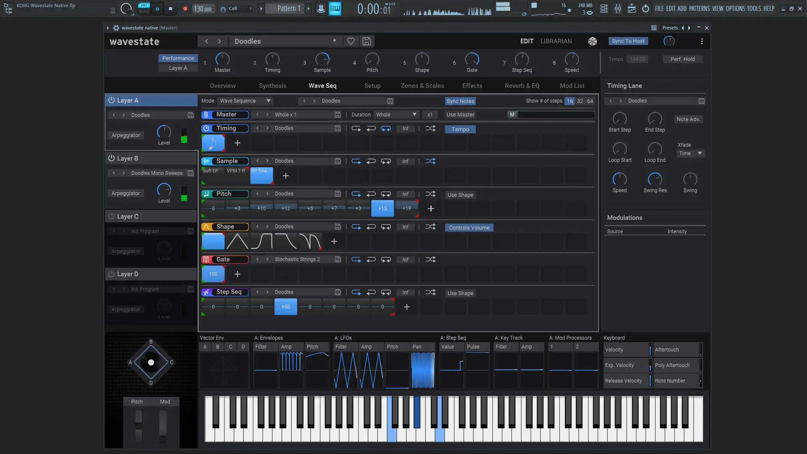Disable the Sync To Host toggle

click(628, 41)
